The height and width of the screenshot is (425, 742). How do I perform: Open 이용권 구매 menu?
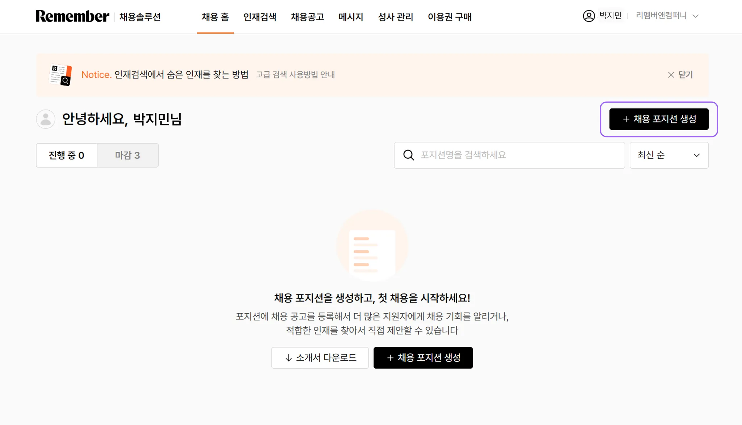click(450, 17)
